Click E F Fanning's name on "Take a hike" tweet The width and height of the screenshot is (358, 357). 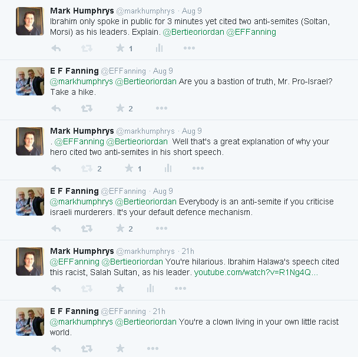pos(74,71)
